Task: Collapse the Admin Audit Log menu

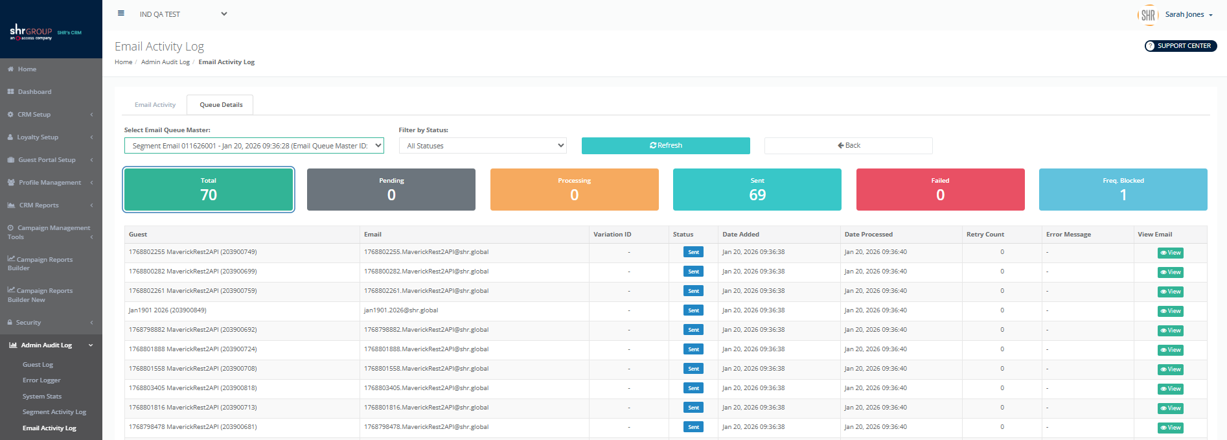Action: 51,345
